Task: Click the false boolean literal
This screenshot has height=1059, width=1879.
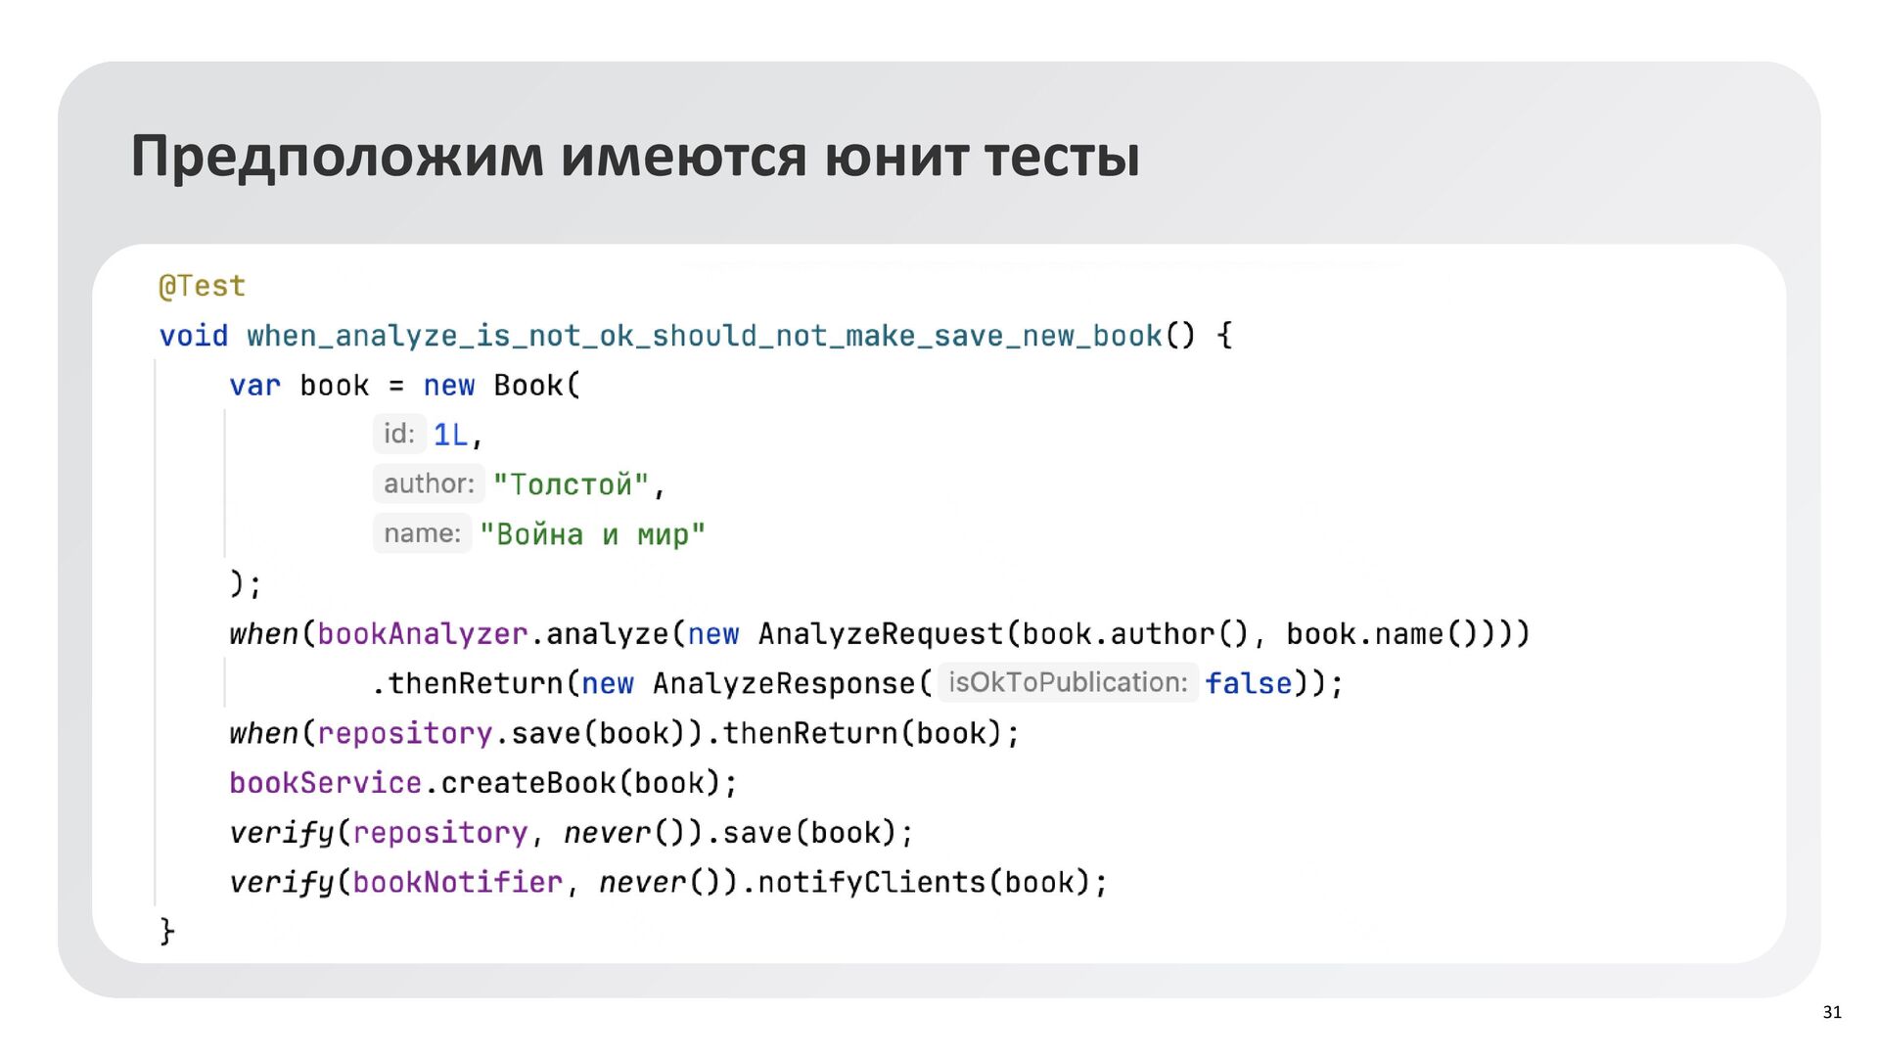Action: 1248,683
